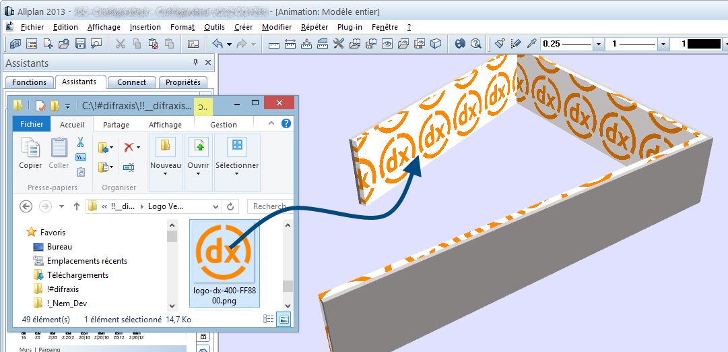
Task: Open the Insertion menu
Action: click(145, 27)
